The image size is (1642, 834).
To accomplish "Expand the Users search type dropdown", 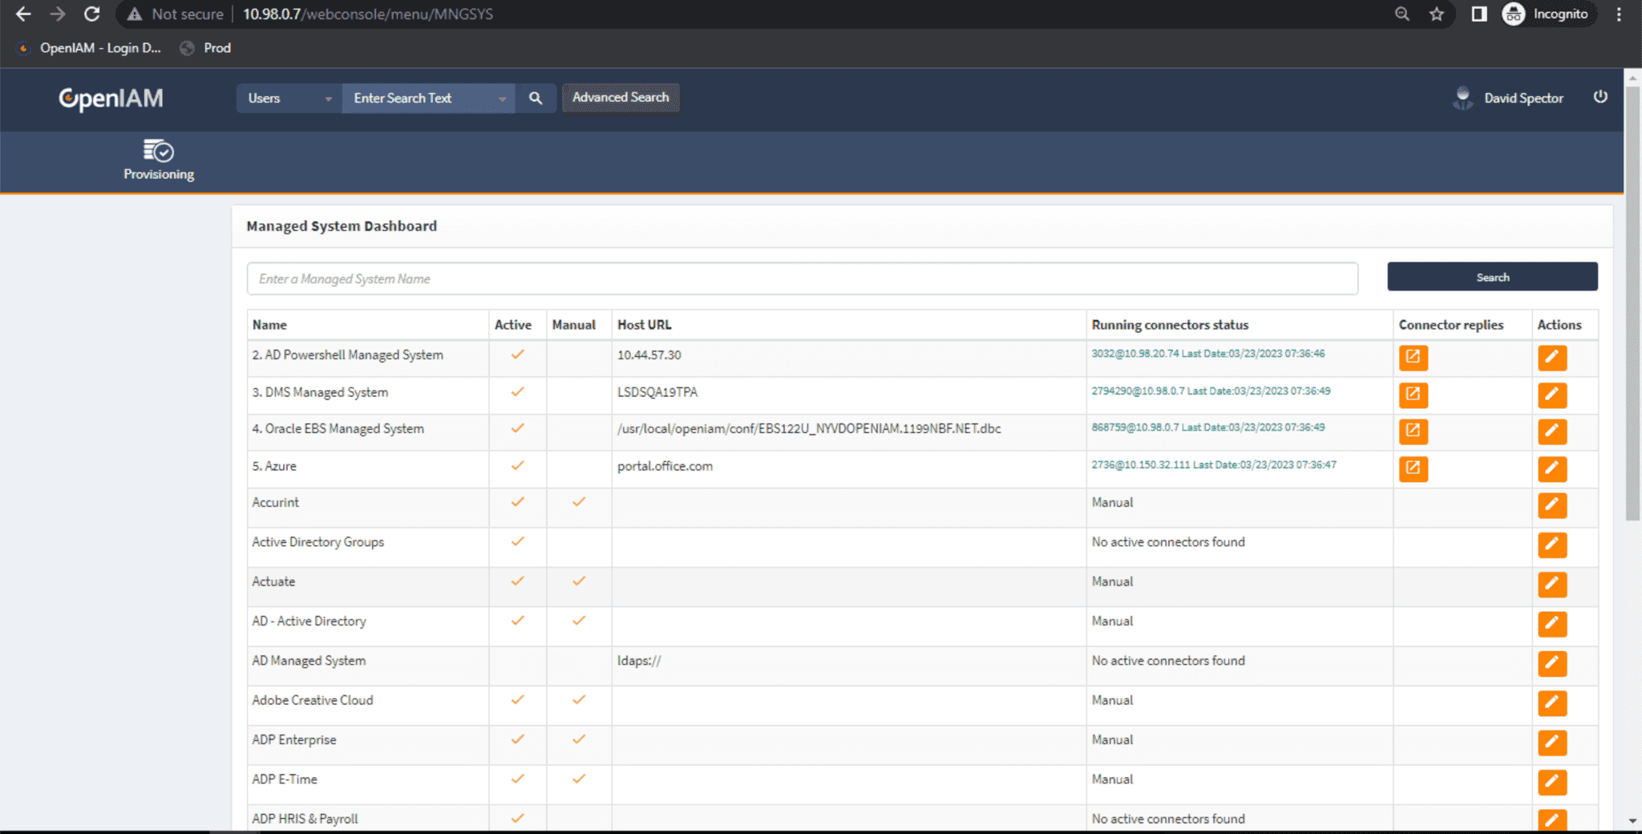I will click(289, 98).
